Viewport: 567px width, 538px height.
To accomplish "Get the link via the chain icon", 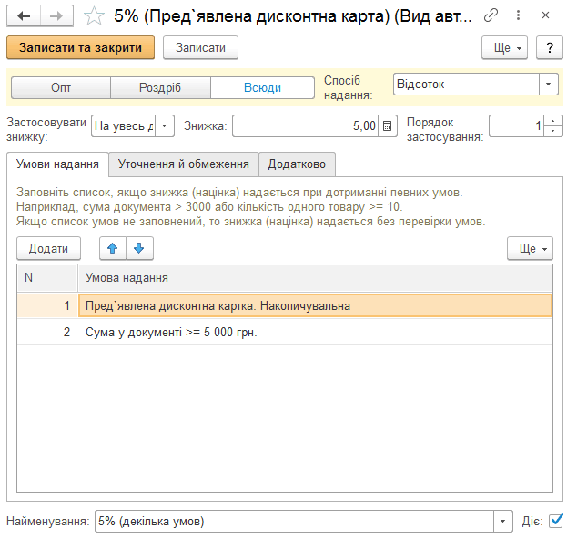I will click(x=491, y=15).
